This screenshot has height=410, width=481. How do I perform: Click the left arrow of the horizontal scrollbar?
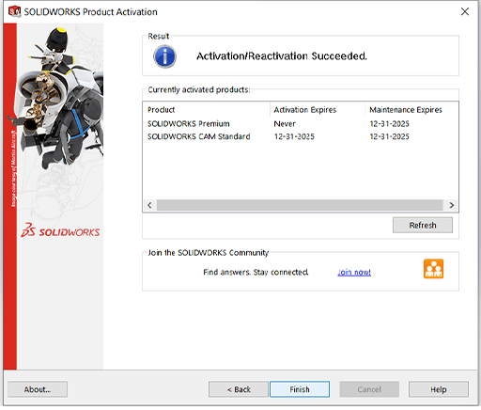click(149, 205)
